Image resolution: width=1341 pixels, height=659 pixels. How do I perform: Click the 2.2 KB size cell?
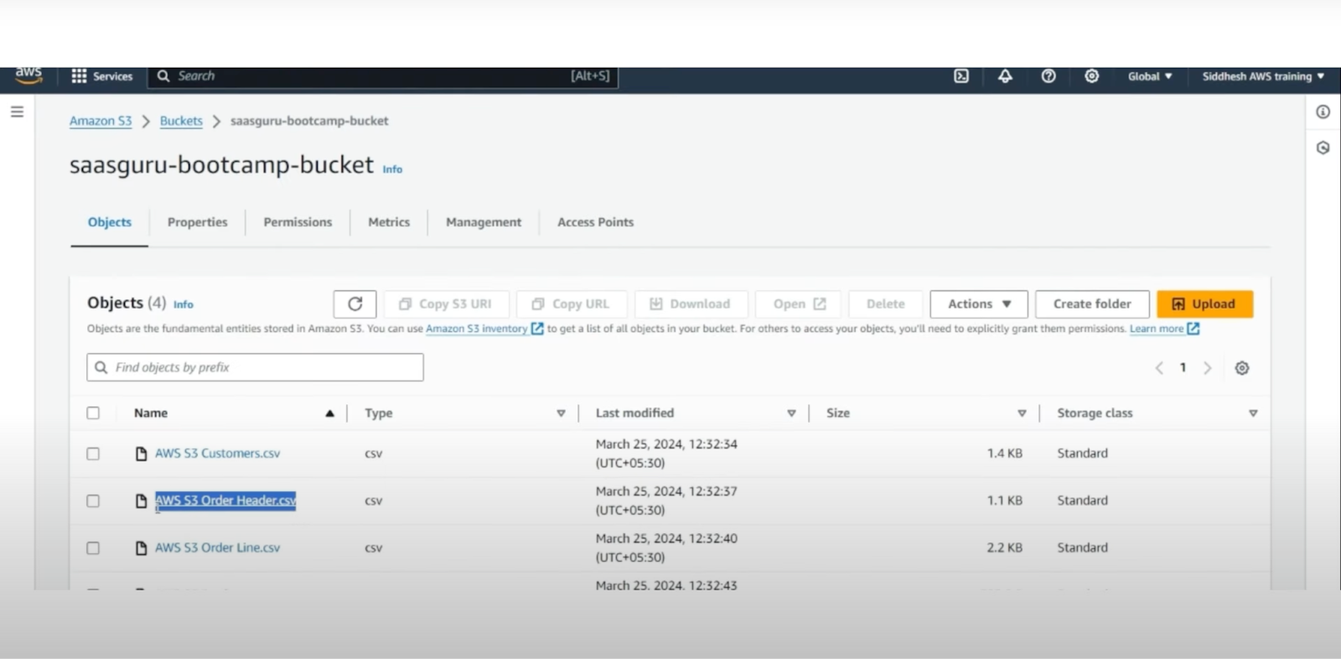pos(1004,547)
